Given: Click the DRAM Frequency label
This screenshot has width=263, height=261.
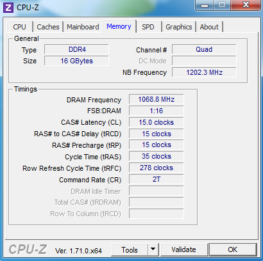Looking at the screenshot, I should point(94,100).
